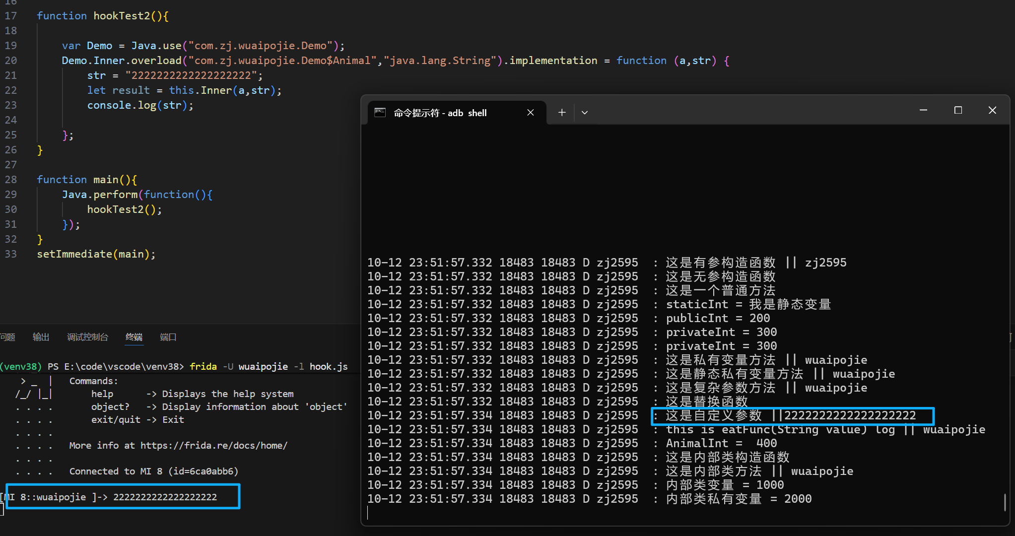Close the adb shell terminal tab
The width and height of the screenshot is (1015, 536).
tap(531, 113)
